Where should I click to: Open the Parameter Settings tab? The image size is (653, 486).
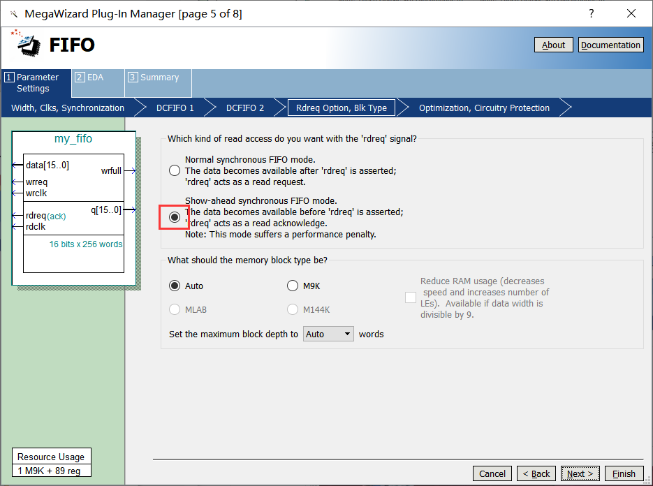(x=36, y=83)
